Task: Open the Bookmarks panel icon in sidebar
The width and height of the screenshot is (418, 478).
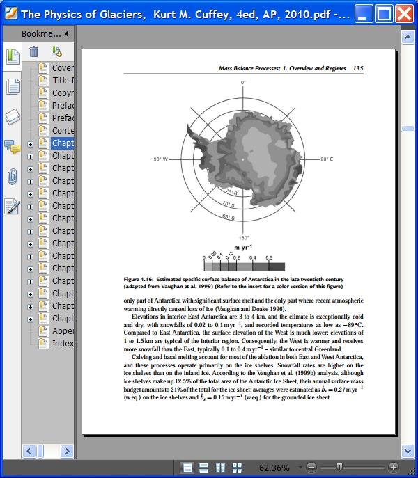Action: tap(13, 56)
